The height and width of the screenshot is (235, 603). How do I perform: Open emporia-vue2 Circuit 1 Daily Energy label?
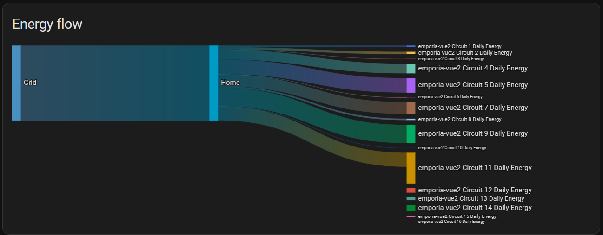pyautogui.click(x=460, y=46)
